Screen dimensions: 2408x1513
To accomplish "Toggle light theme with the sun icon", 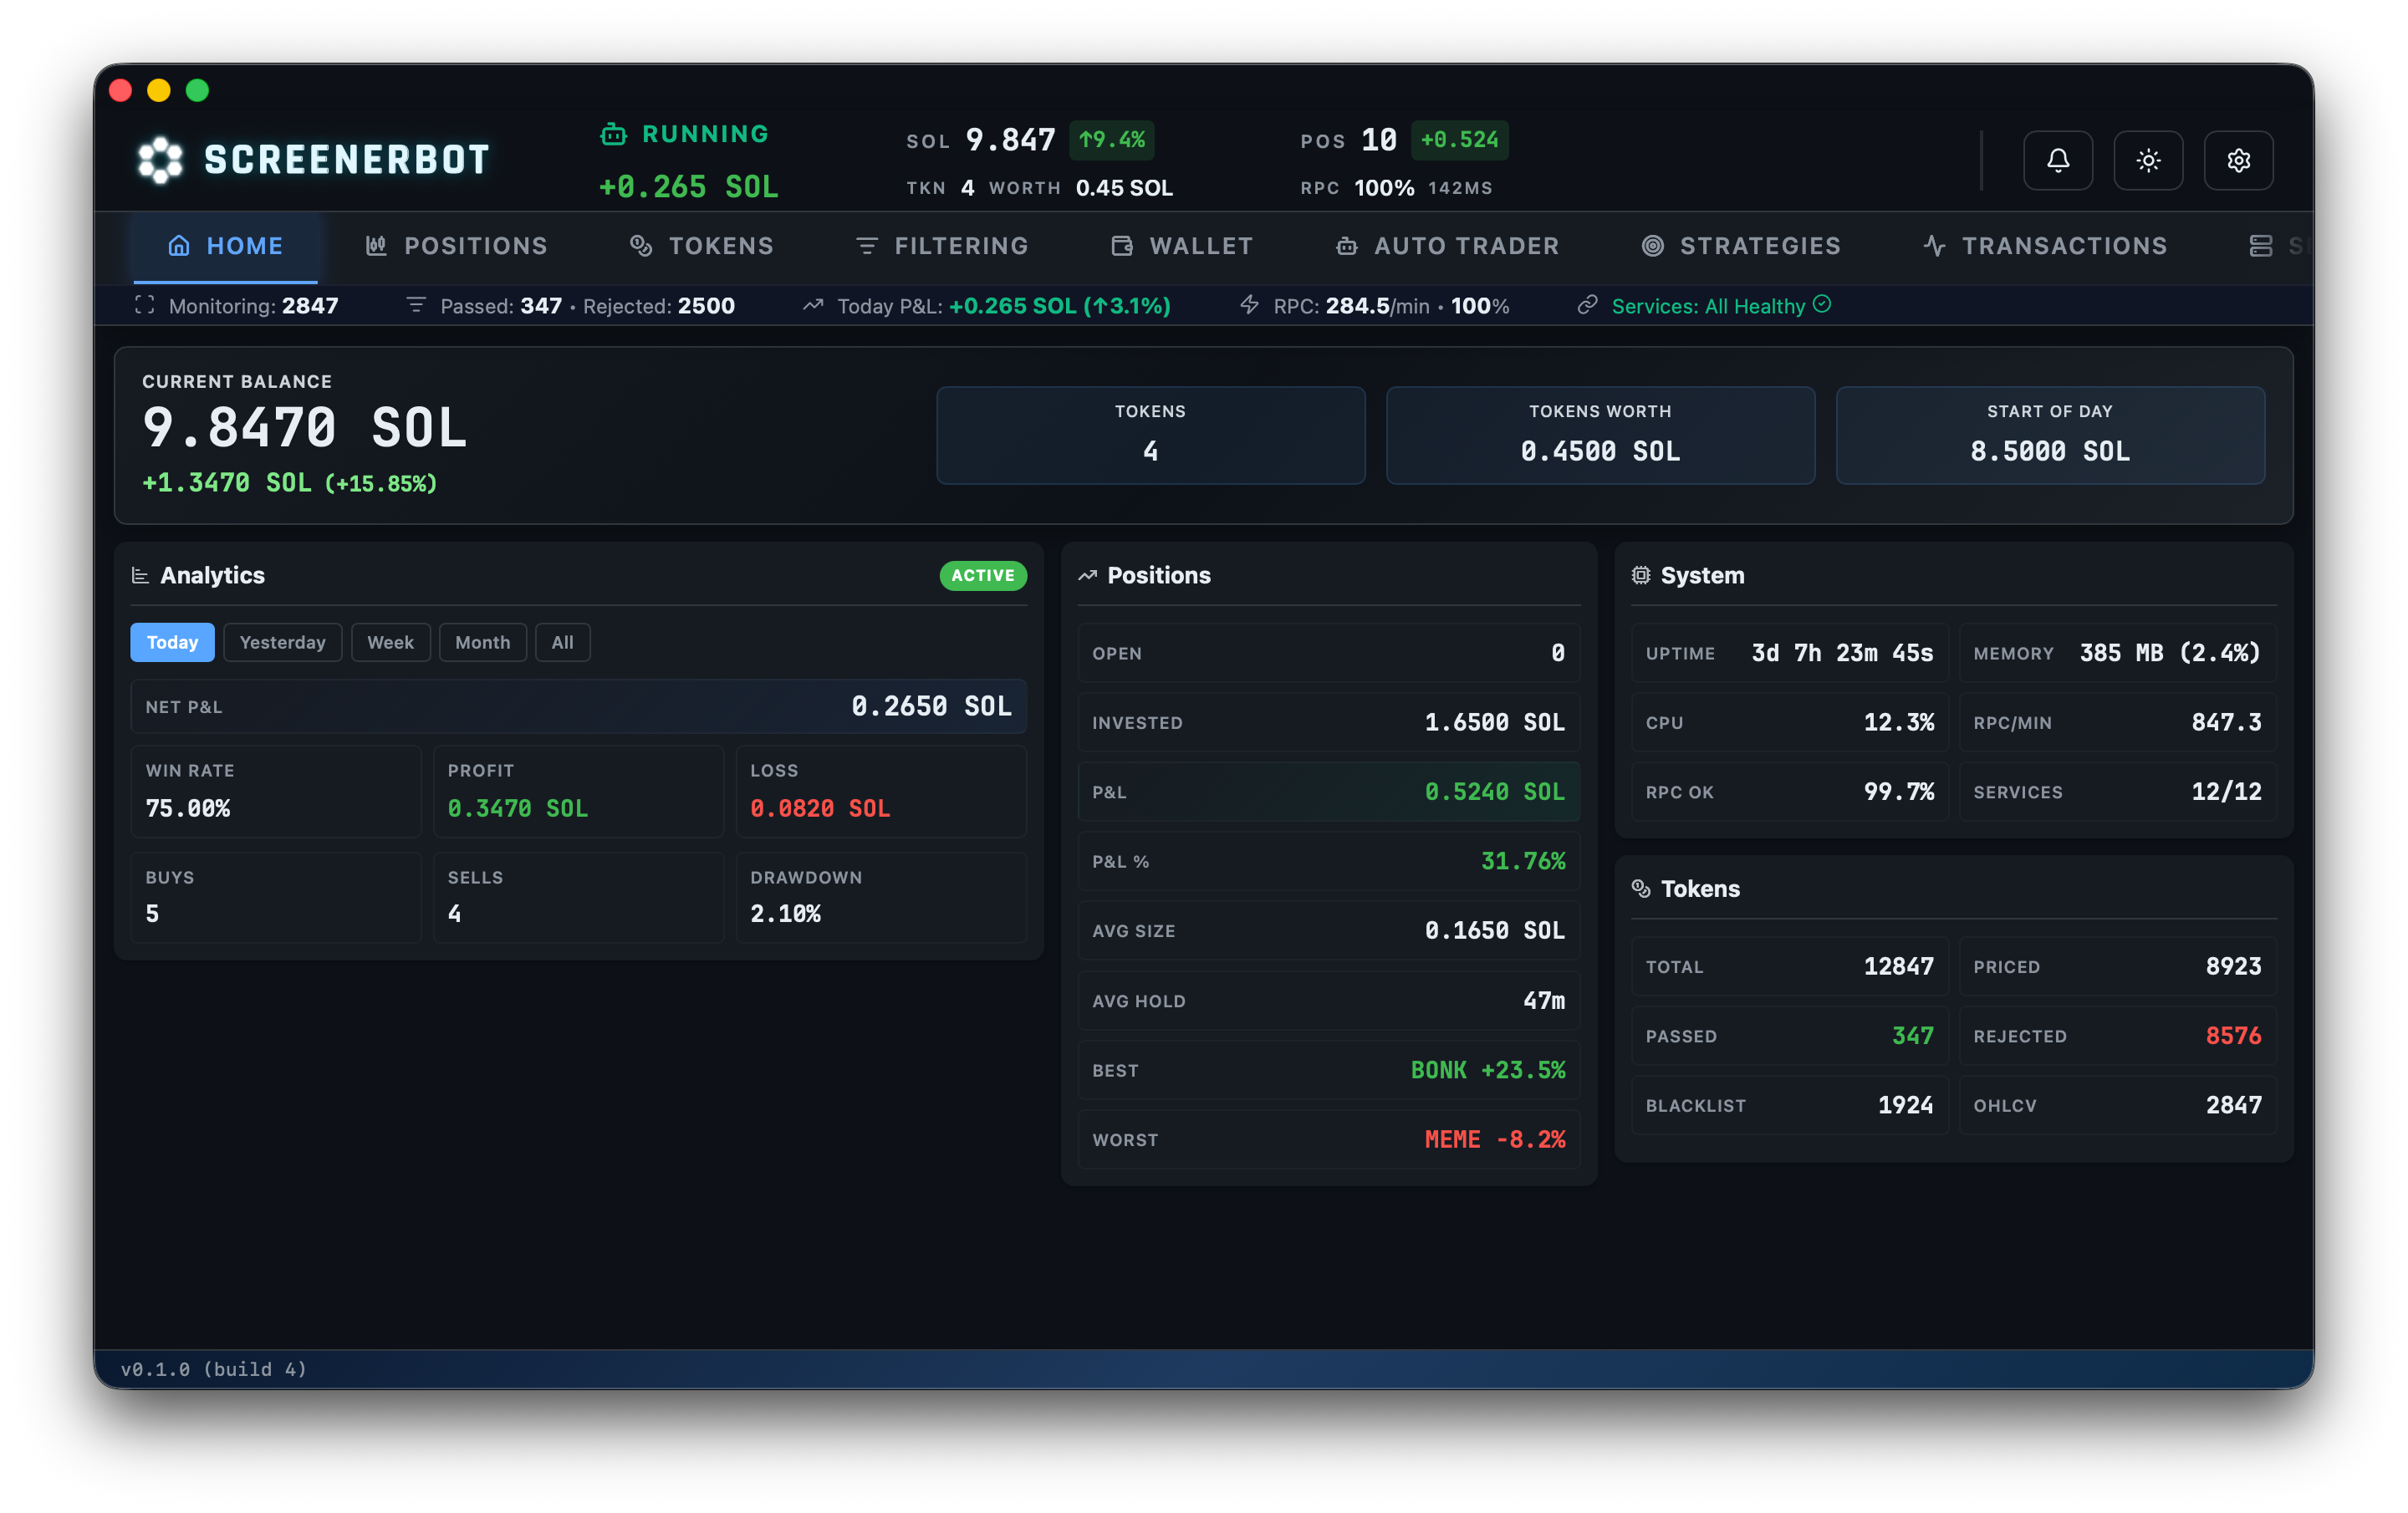I will (x=2148, y=160).
